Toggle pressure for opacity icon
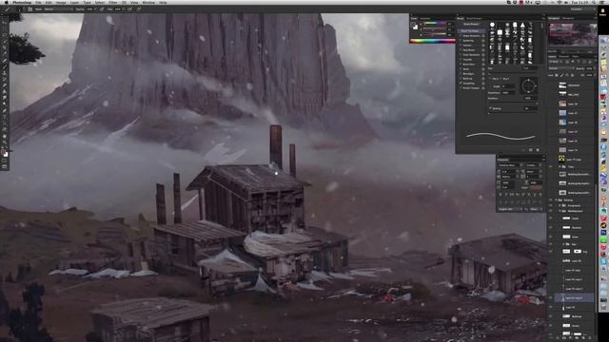 (x=102, y=9)
